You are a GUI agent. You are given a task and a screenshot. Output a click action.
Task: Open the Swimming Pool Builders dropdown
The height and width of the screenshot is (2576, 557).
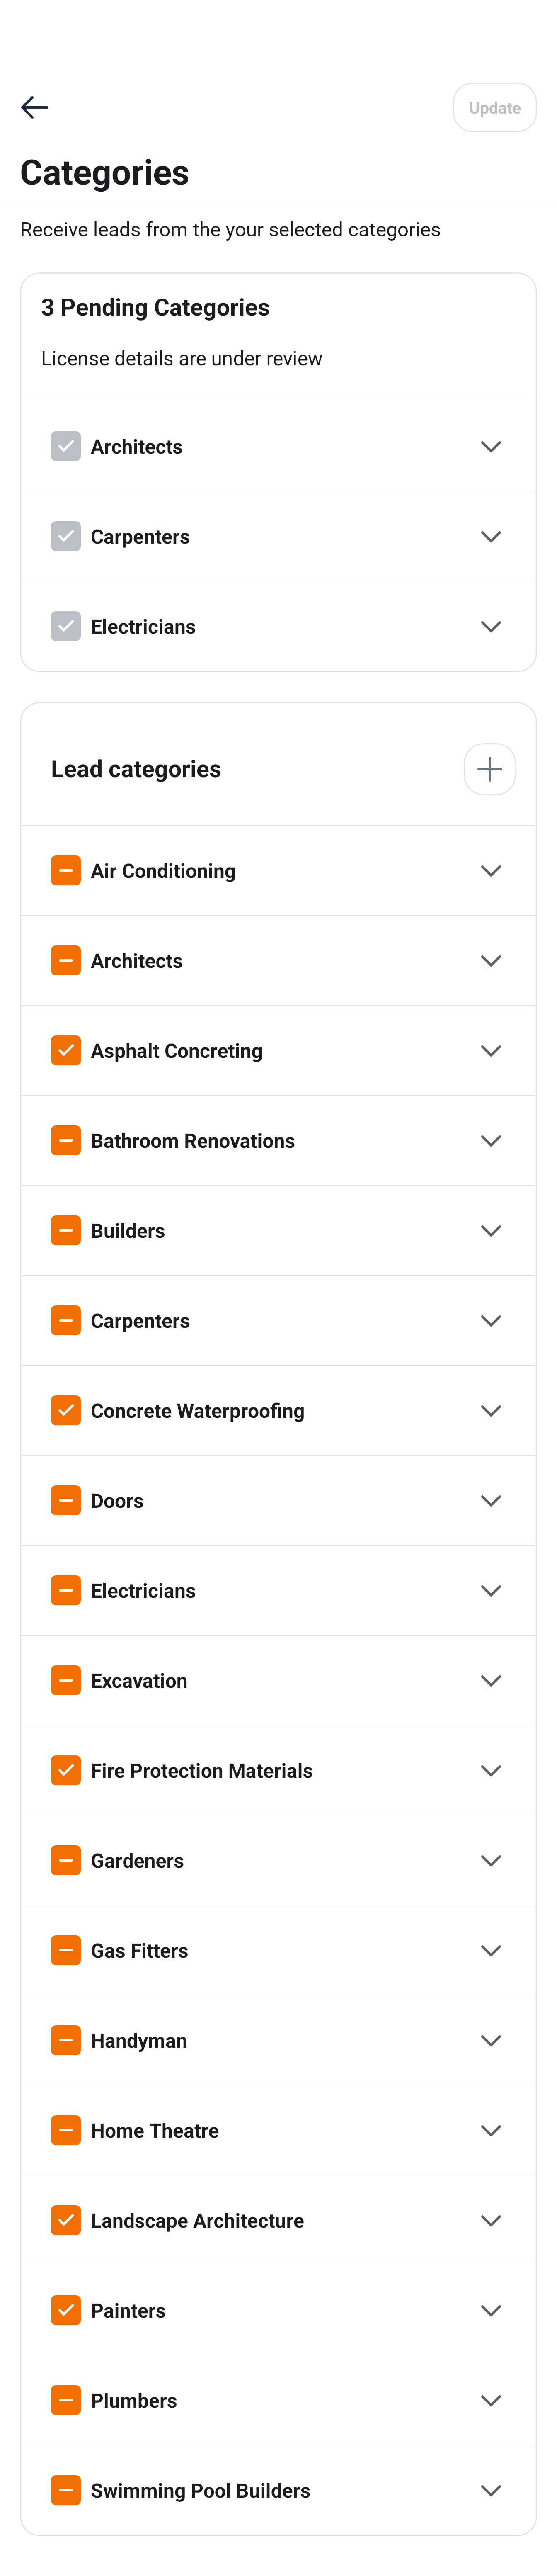point(490,2490)
